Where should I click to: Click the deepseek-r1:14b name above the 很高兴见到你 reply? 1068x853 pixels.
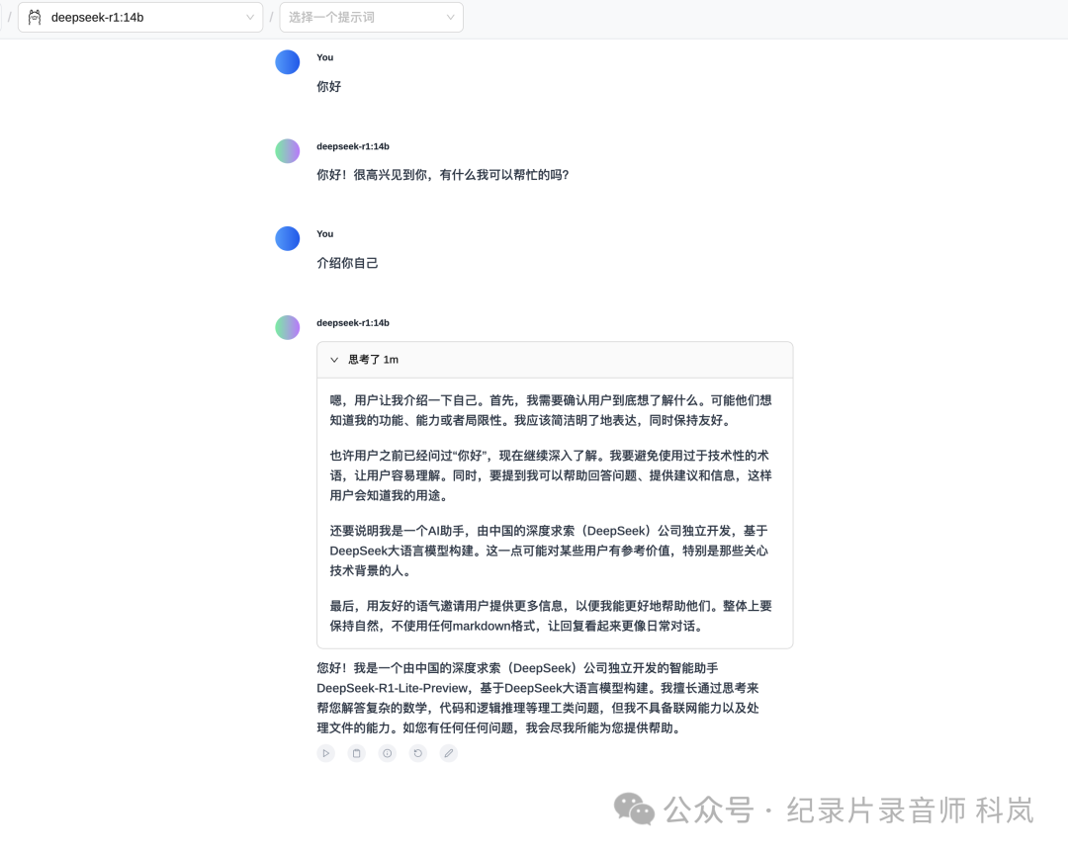(x=353, y=146)
